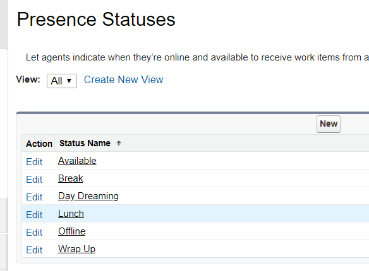Edit the Day Dreaming status
The image size is (369, 271).
[x=34, y=197]
